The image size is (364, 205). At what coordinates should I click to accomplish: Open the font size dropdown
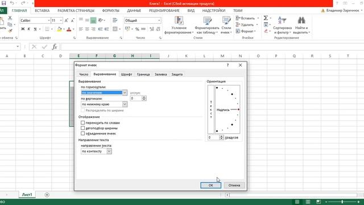point(61,20)
